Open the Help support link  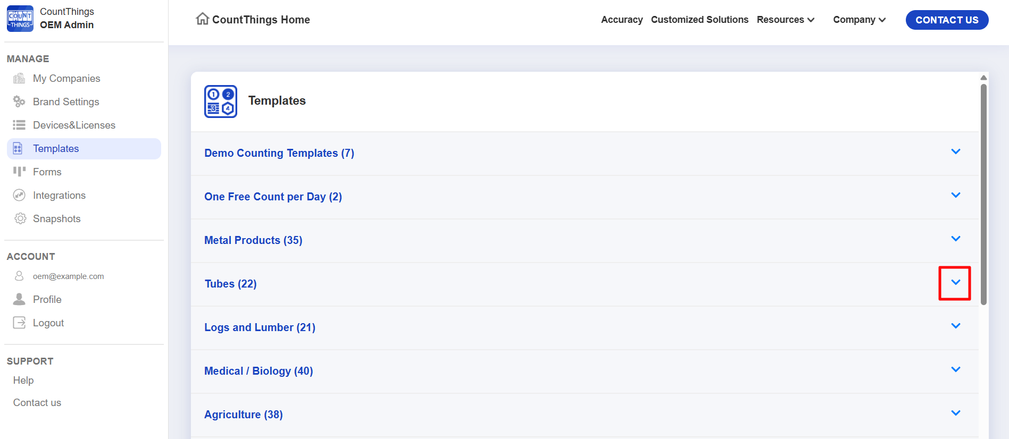(23, 381)
